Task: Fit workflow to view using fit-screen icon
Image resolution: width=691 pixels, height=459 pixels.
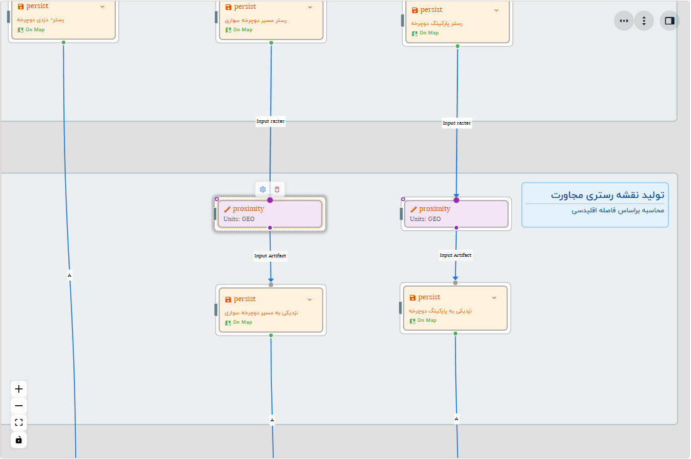Action: (19, 422)
